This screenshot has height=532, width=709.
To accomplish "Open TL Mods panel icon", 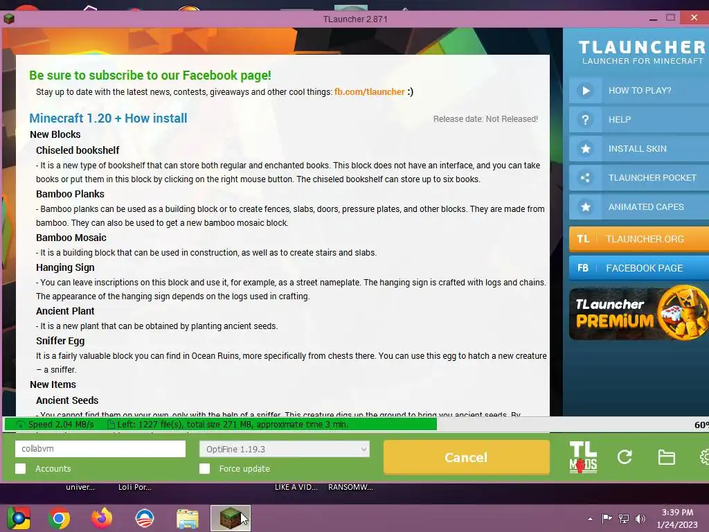I will tap(583, 457).
